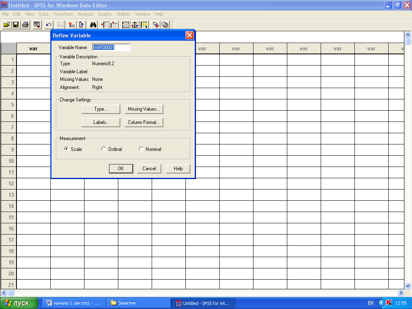Click the vertical scrollbar up arrow
This screenshot has height=309, width=412.
tap(408, 35)
